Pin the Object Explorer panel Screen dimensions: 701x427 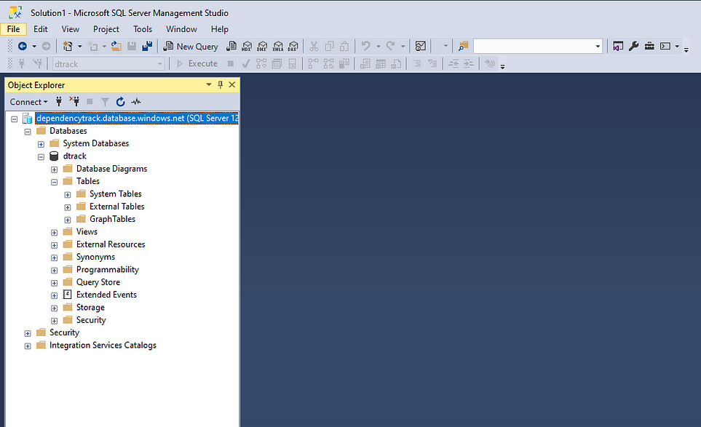pyautogui.click(x=221, y=84)
